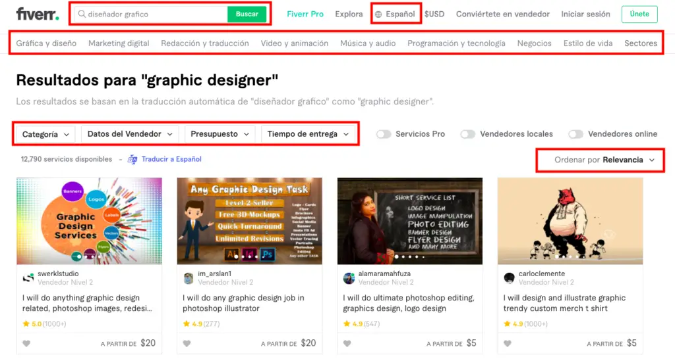Open the Gráfica y diseño category
This screenshot has height=359, width=675.
click(46, 43)
